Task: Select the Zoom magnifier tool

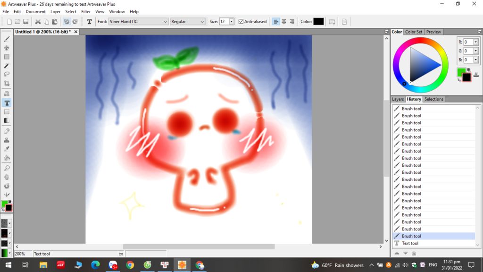Action: [7, 168]
